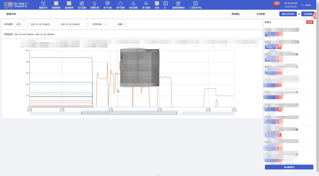Open the 用户管理 navigation icon

pyautogui.click(x=120, y=4)
